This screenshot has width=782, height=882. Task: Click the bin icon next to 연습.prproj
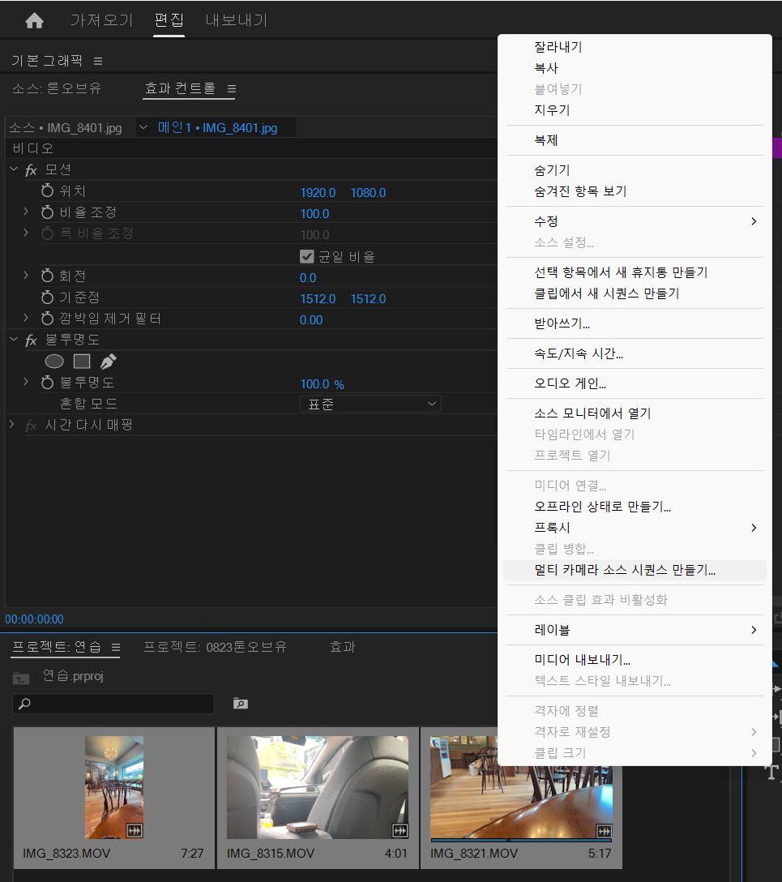(x=20, y=679)
